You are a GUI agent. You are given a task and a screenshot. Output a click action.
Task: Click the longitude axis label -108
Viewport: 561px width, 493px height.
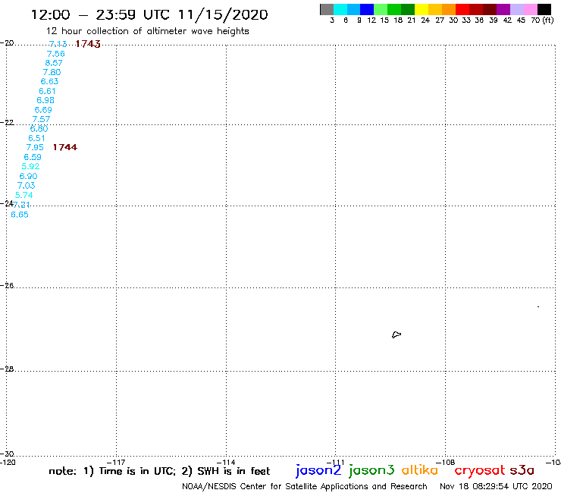coord(446,462)
